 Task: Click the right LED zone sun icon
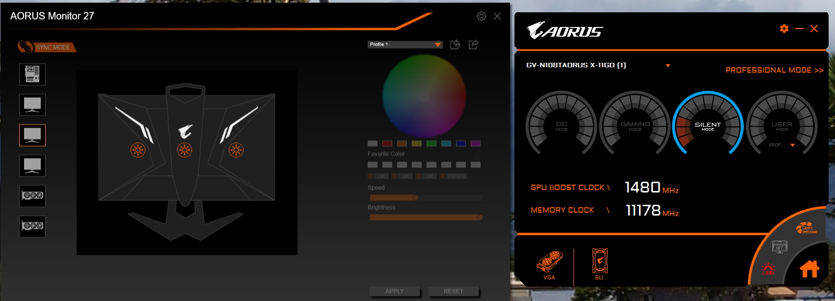[x=236, y=150]
